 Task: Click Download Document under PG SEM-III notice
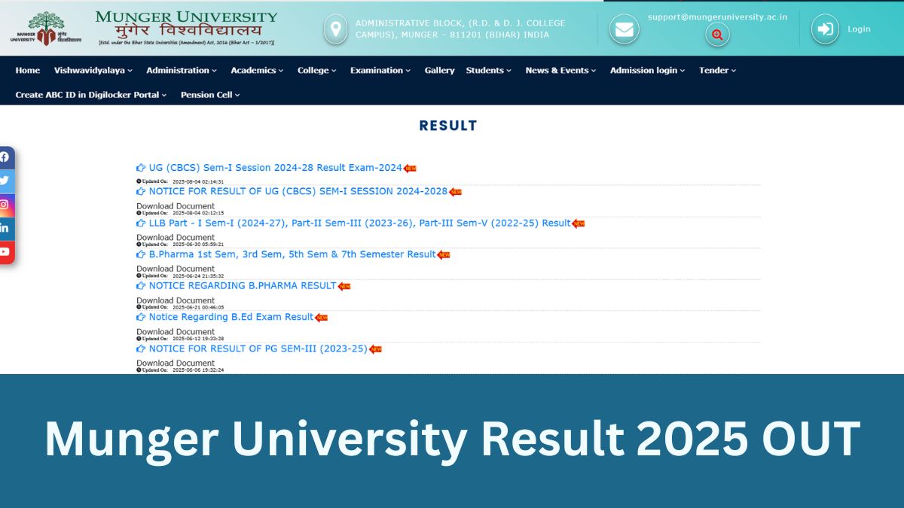(176, 364)
